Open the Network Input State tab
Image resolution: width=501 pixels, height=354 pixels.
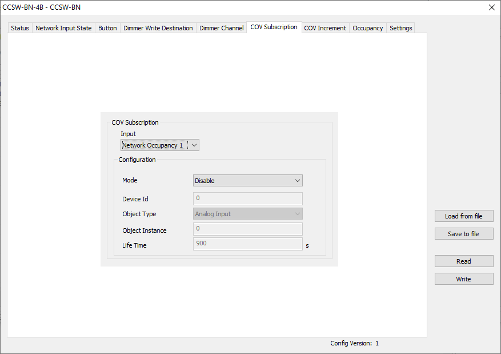63,28
